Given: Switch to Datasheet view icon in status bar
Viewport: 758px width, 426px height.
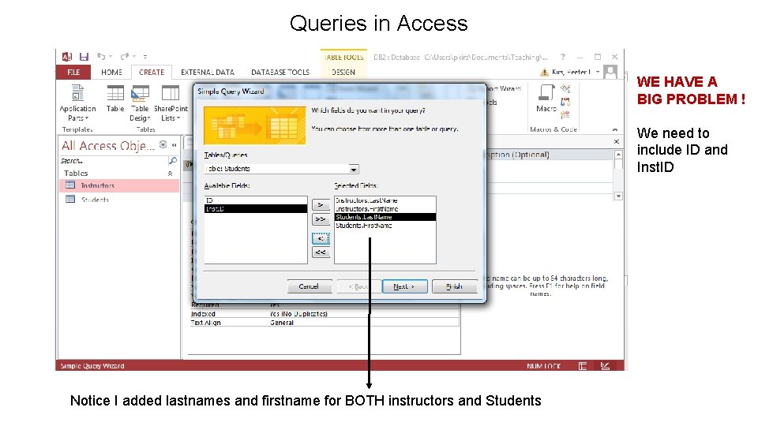Looking at the screenshot, I should click(583, 366).
